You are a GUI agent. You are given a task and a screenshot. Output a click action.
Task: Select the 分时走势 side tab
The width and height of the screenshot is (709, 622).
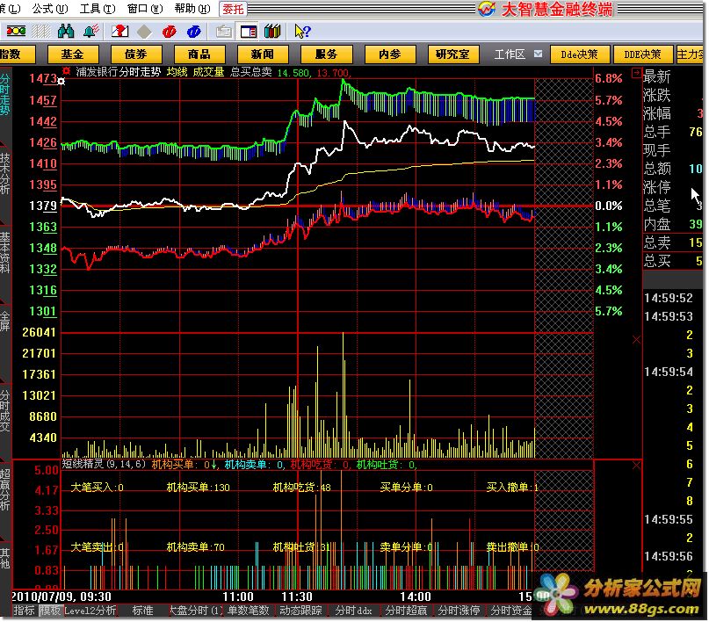5,96
